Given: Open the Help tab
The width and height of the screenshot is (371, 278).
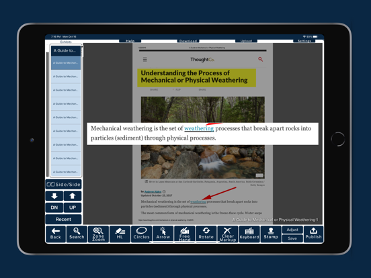Looking at the screenshot, I should tap(130, 41).
